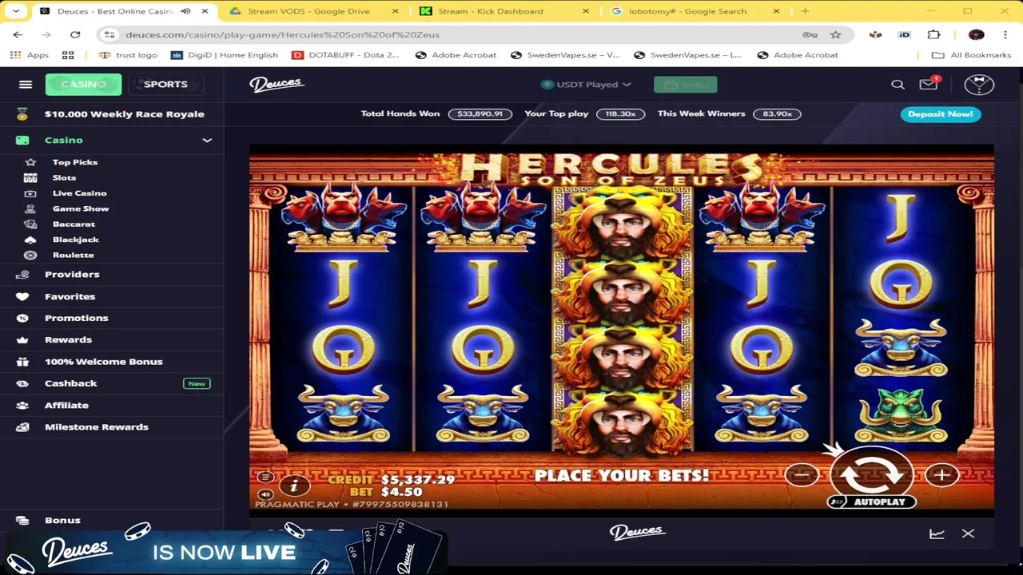Open the browser extensions puzzle icon
This screenshot has height=575, width=1023.
(933, 34)
